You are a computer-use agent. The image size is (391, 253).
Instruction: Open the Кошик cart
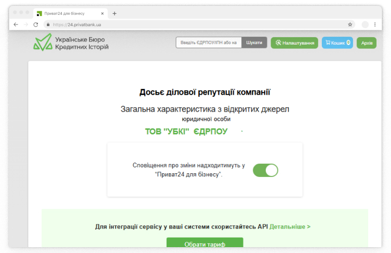click(x=337, y=43)
